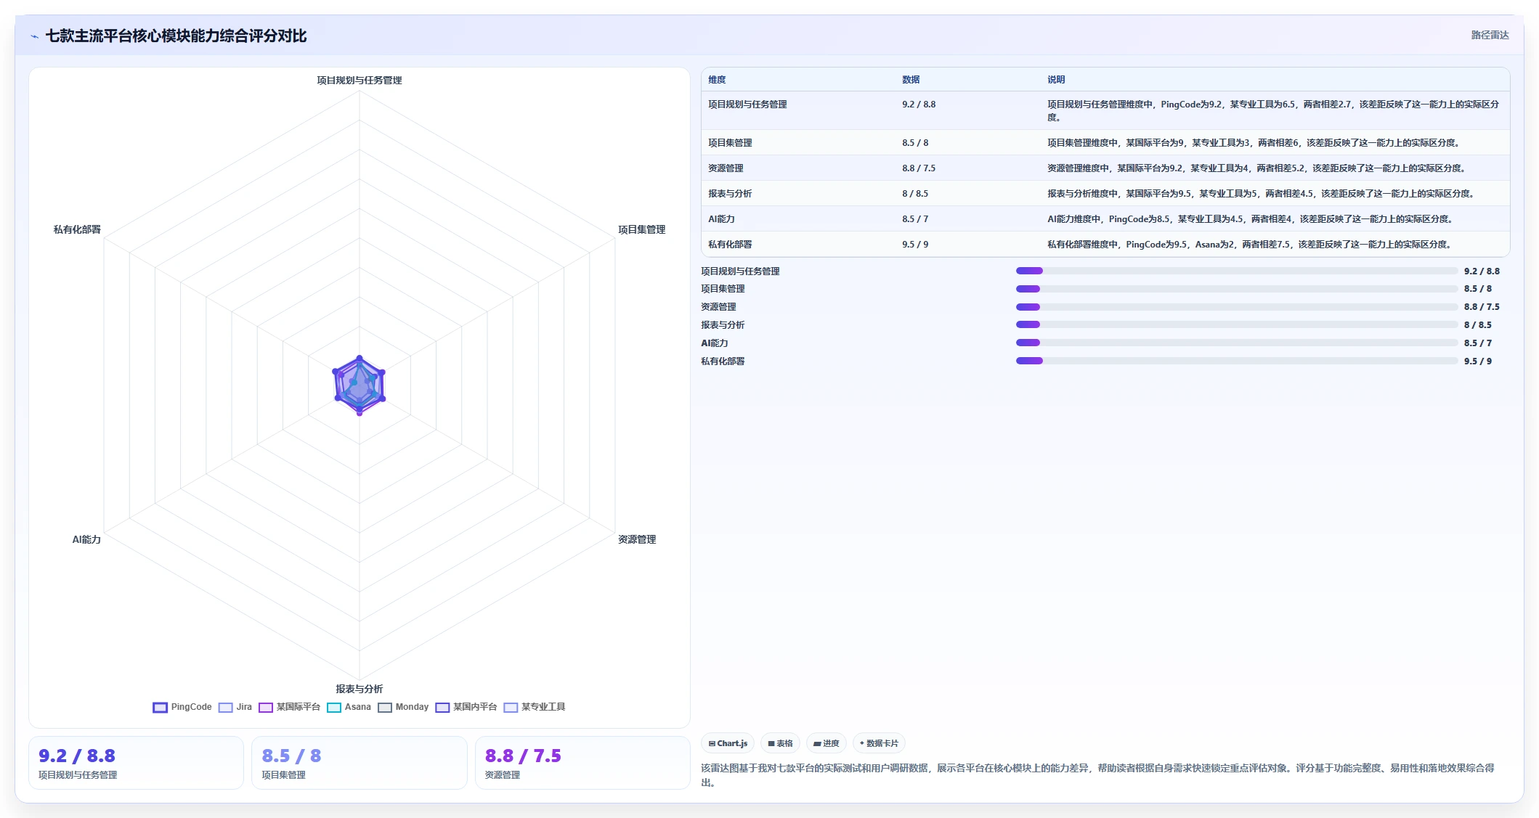Click the 资源管理 progress bar
1539x818 pixels.
(1236, 307)
